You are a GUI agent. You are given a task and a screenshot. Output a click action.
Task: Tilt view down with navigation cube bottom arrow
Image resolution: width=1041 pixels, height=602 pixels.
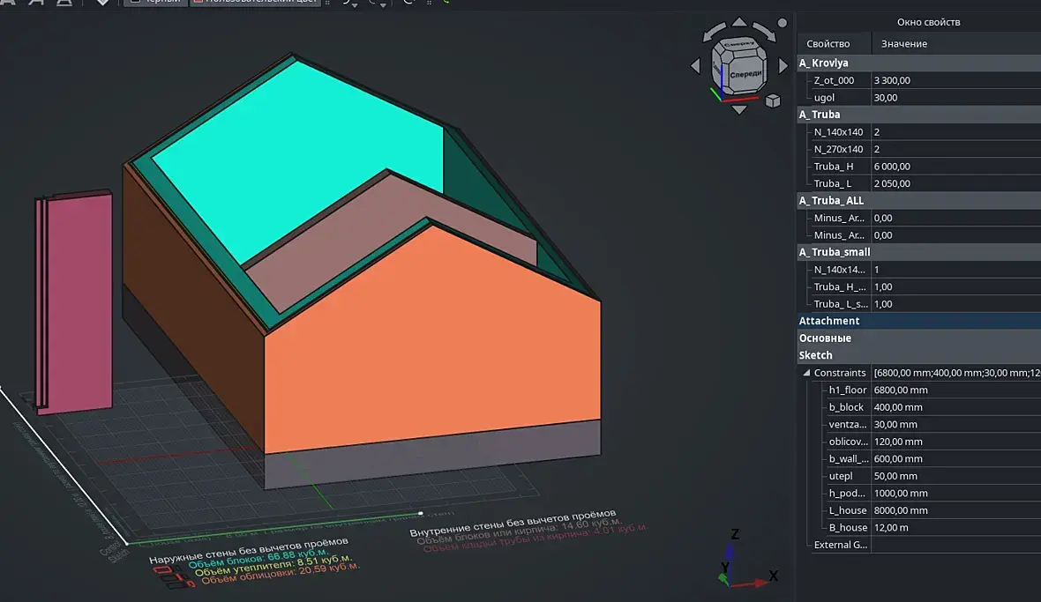point(739,109)
